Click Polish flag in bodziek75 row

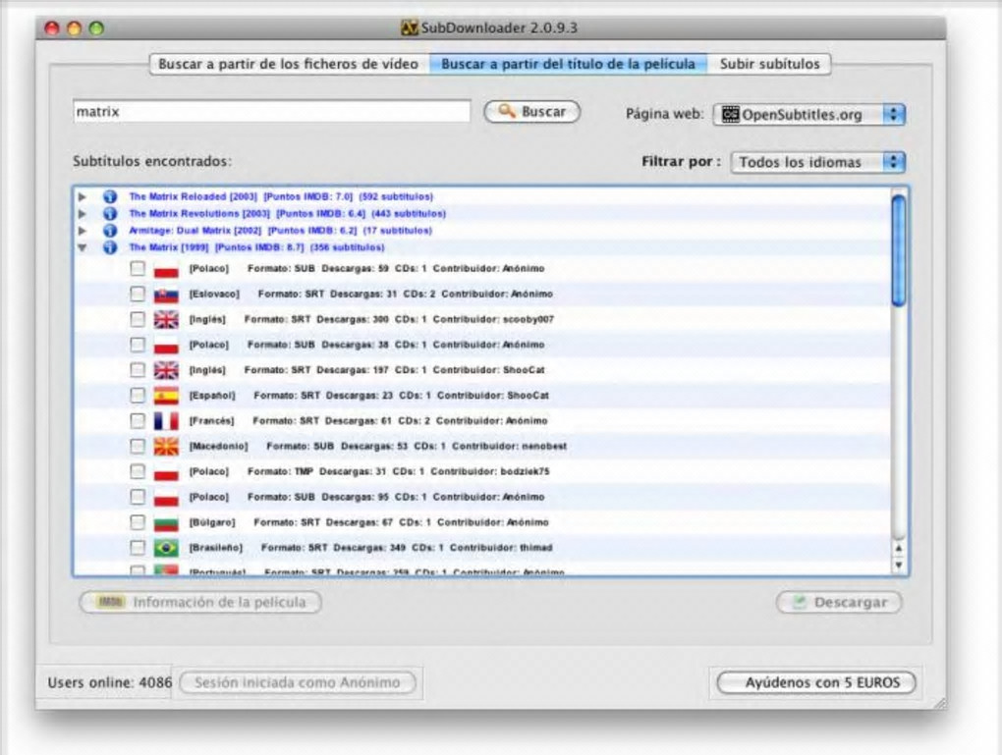[166, 472]
